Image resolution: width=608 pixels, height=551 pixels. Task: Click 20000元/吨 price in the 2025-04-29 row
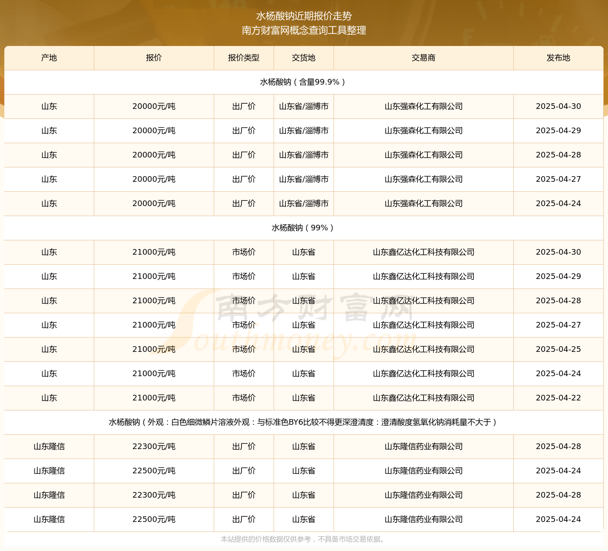[154, 131]
